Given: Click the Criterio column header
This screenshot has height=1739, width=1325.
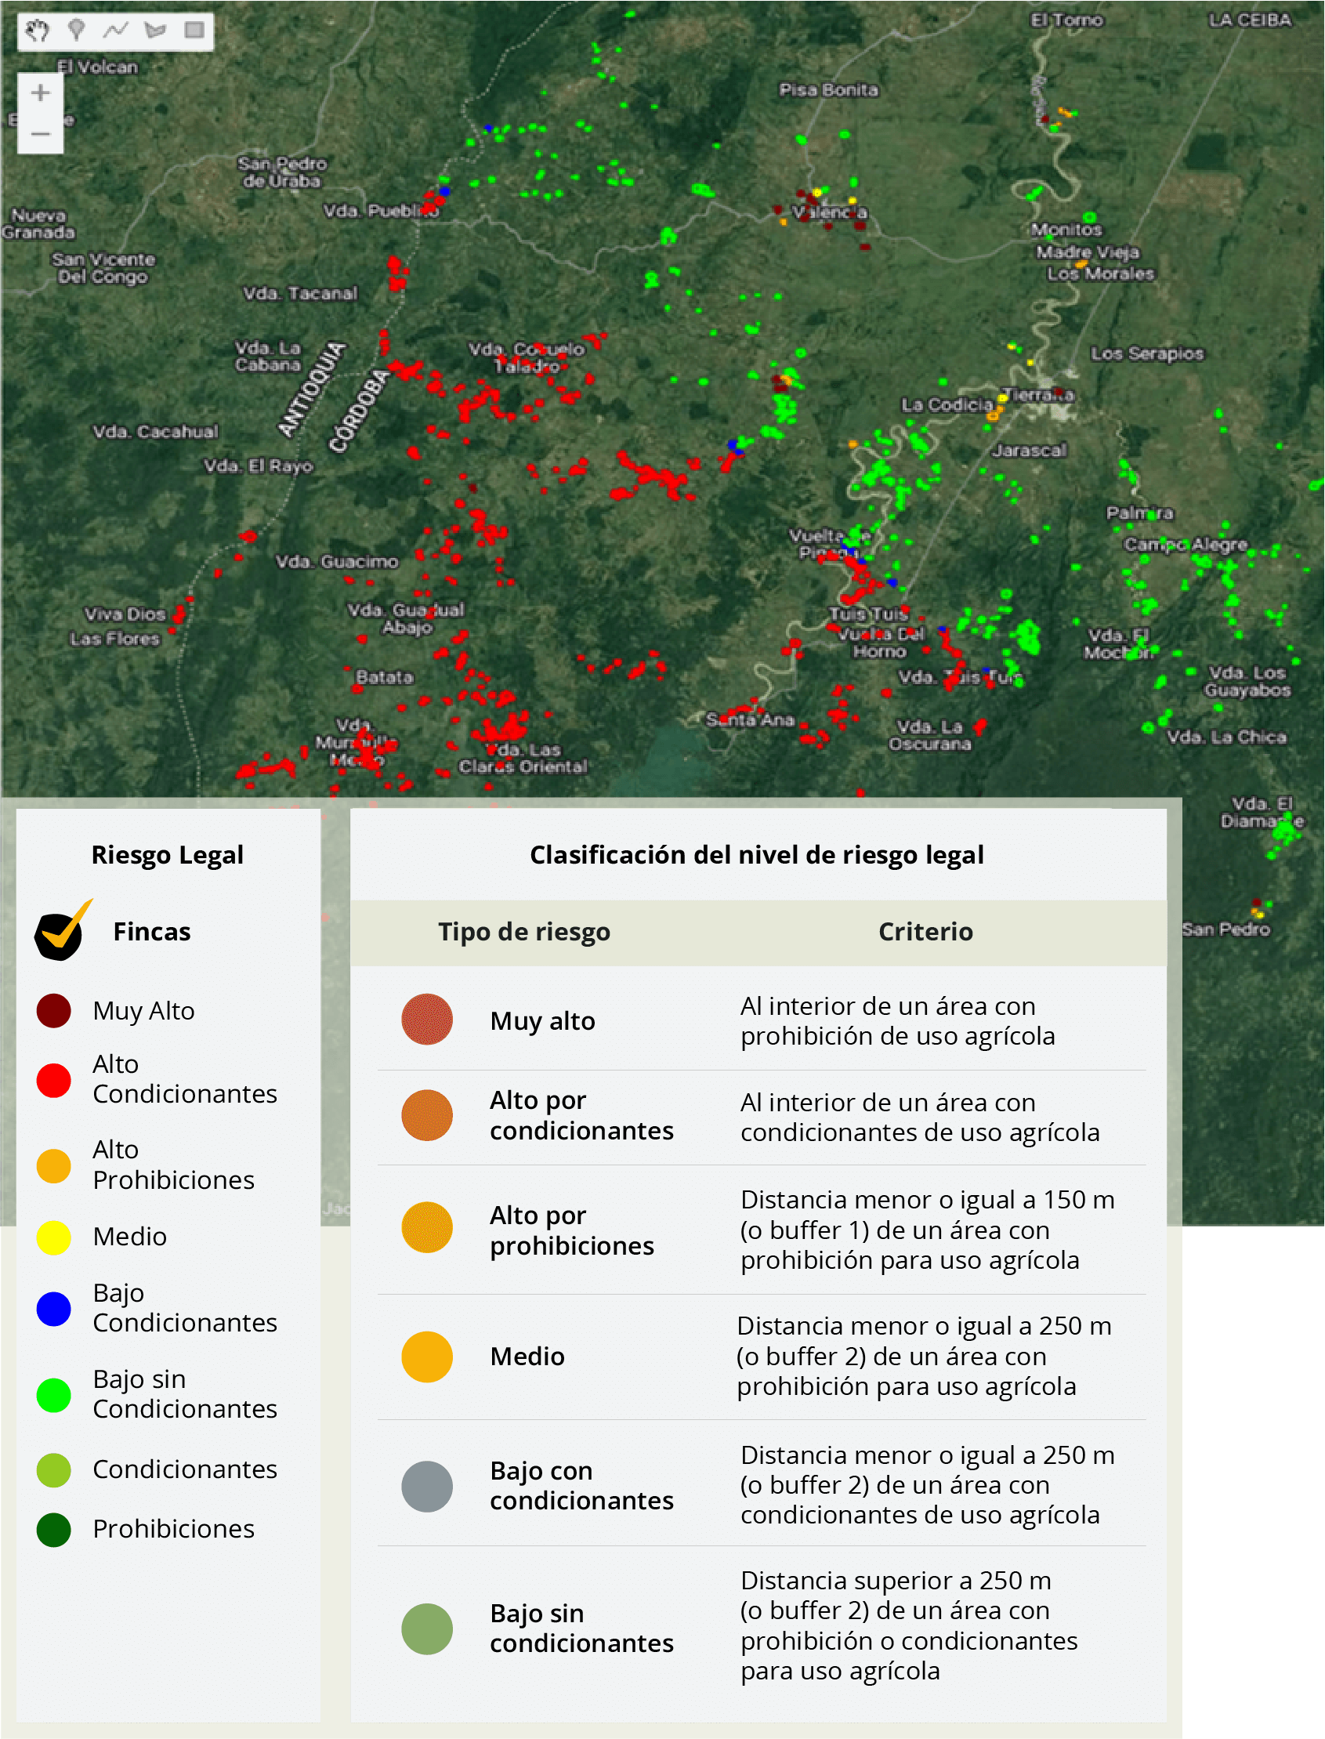Looking at the screenshot, I should [x=925, y=931].
